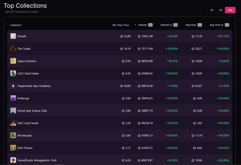Open the DazedDucks Metagalactic Club icon

pos(13,160)
